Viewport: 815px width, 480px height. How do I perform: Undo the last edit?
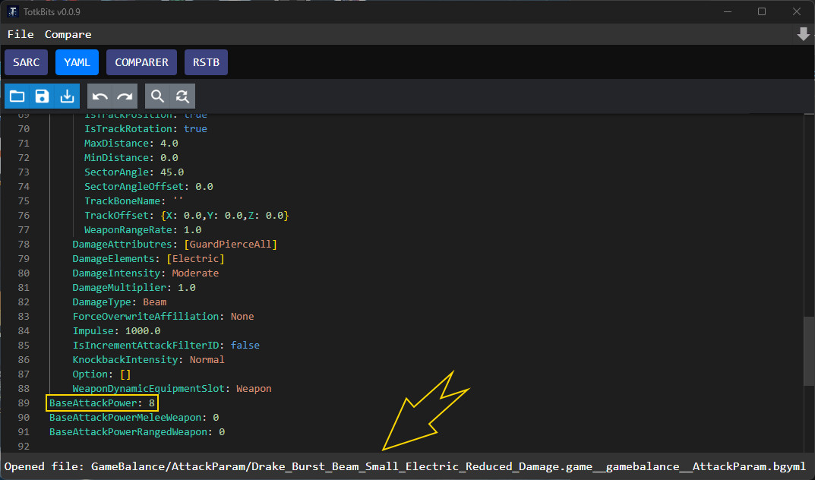[100, 96]
